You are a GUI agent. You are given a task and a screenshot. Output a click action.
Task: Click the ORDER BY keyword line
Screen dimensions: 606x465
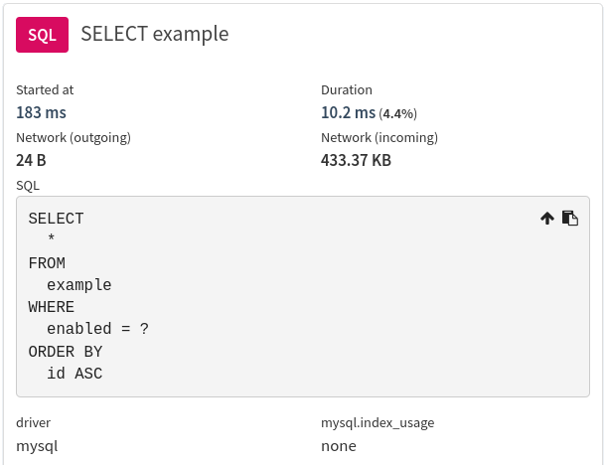pyautogui.click(x=66, y=352)
